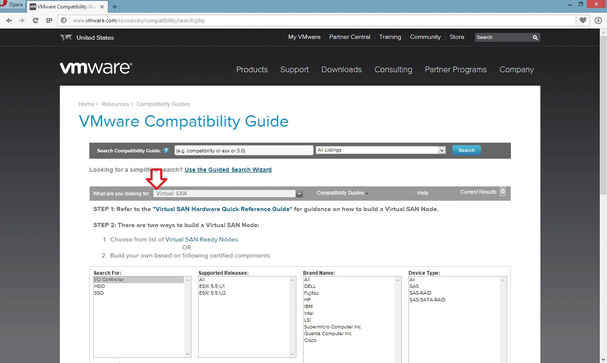This screenshot has height=363, width=607.
Task: Open the All Listings dropdown
Action: (381, 150)
